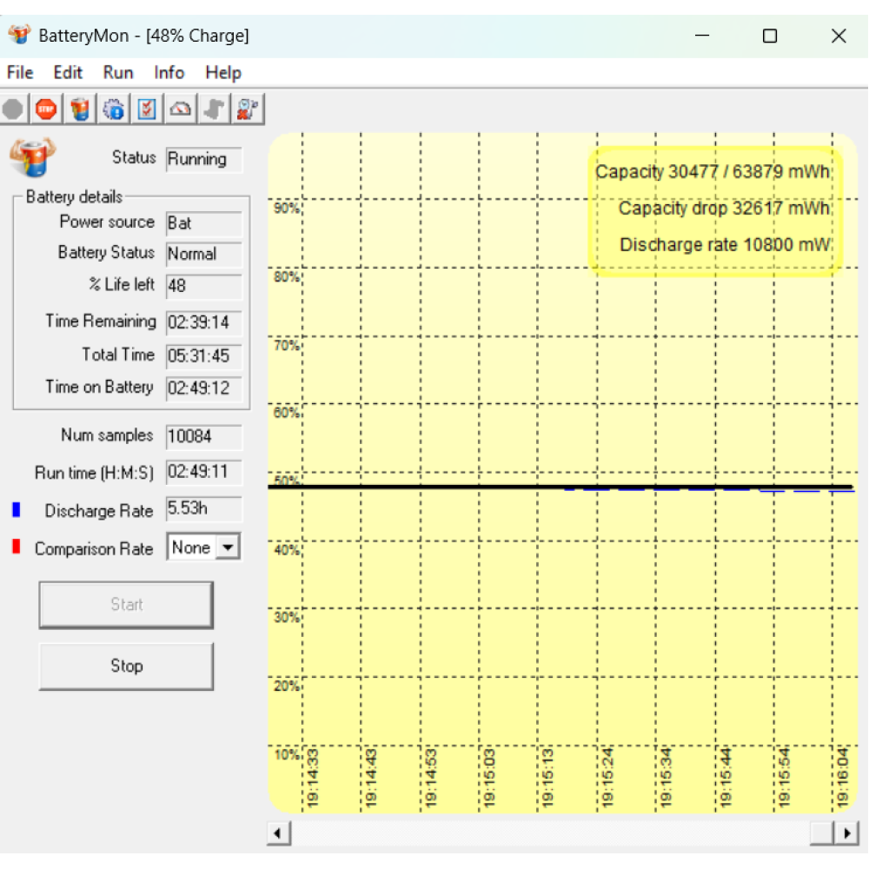Open the File menu
This screenshot has height=869, width=869.
[20, 73]
